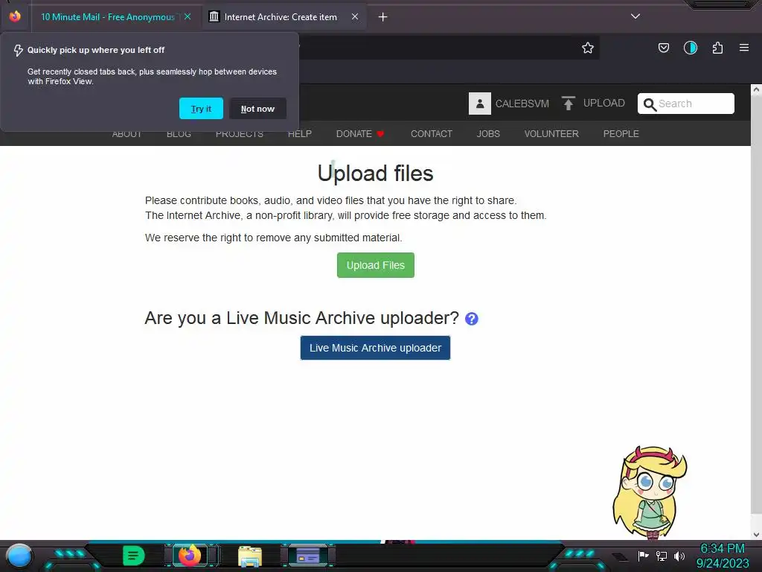The height and width of the screenshot is (572, 762).
Task: Open the PROJECTS navigation item
Action: click(x=240, y=134)
